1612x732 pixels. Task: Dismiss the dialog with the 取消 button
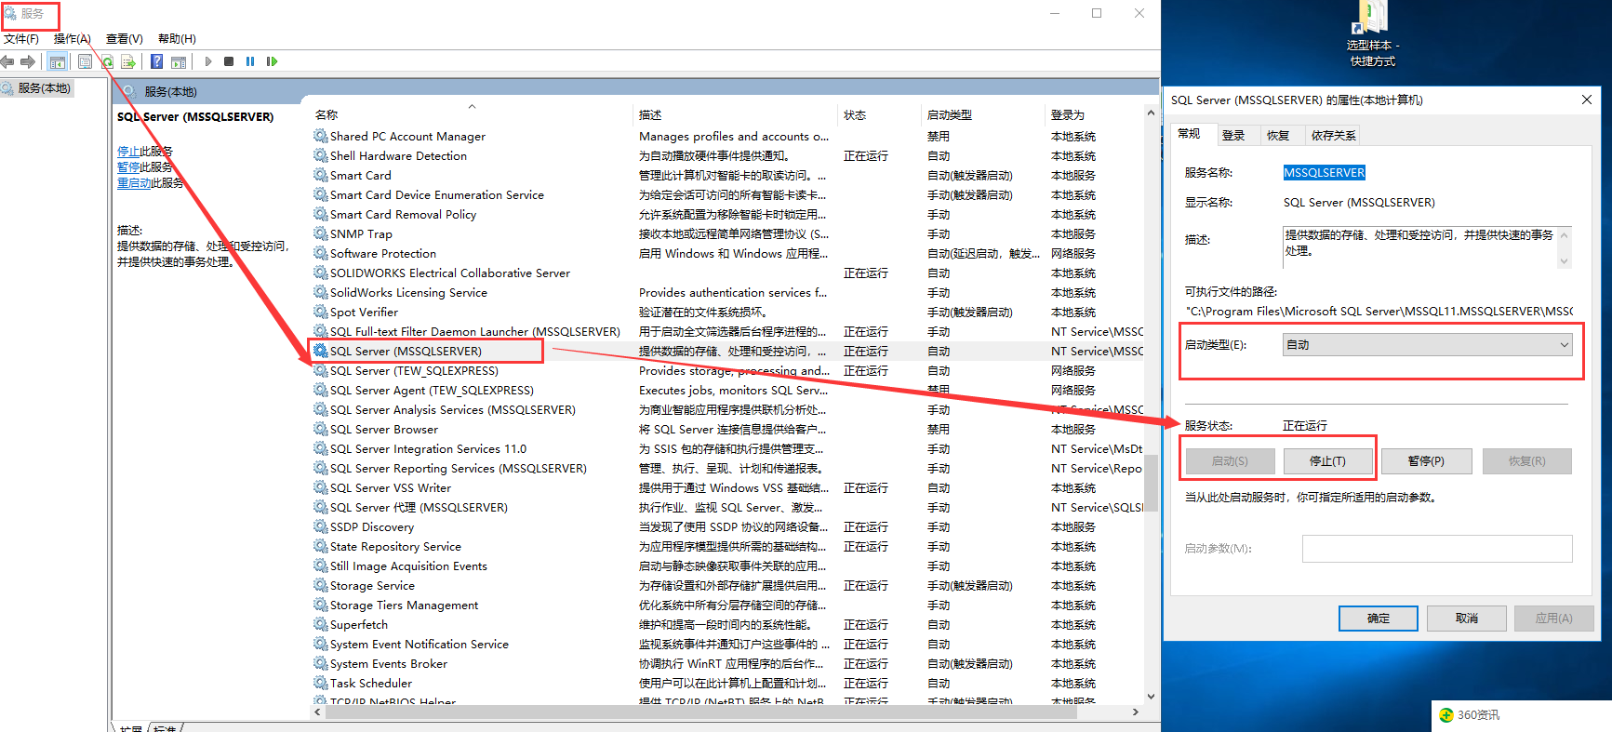click(1467, 619)
